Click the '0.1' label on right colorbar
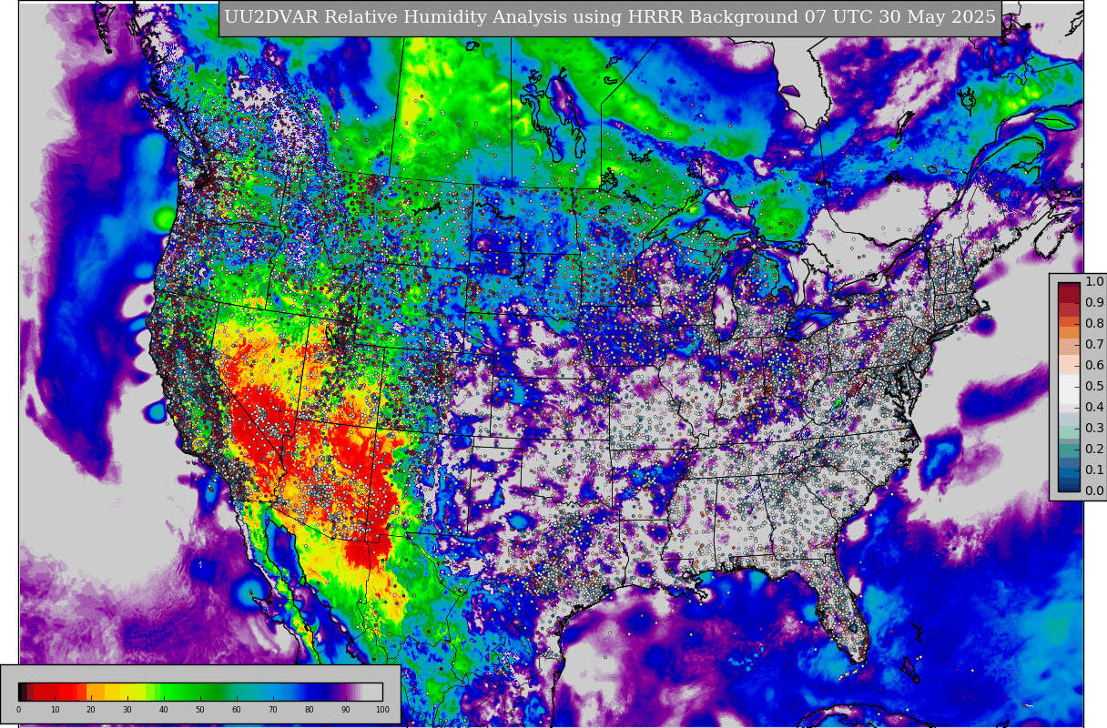The width and height of the screenshot is (1107, 728). tap(1093, 470)
